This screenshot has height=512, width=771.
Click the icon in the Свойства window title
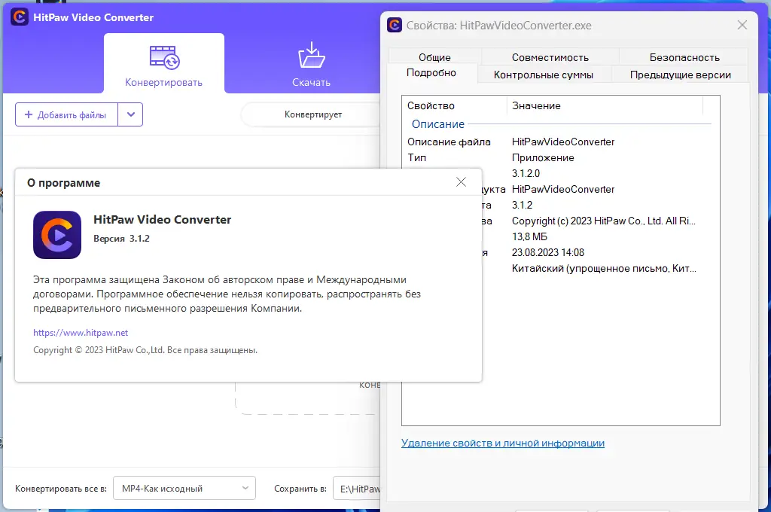click(395, 25)
